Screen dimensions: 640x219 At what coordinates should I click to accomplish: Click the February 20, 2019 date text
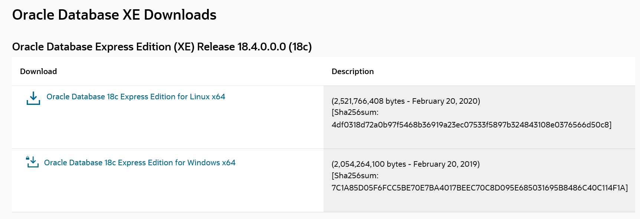445,164
